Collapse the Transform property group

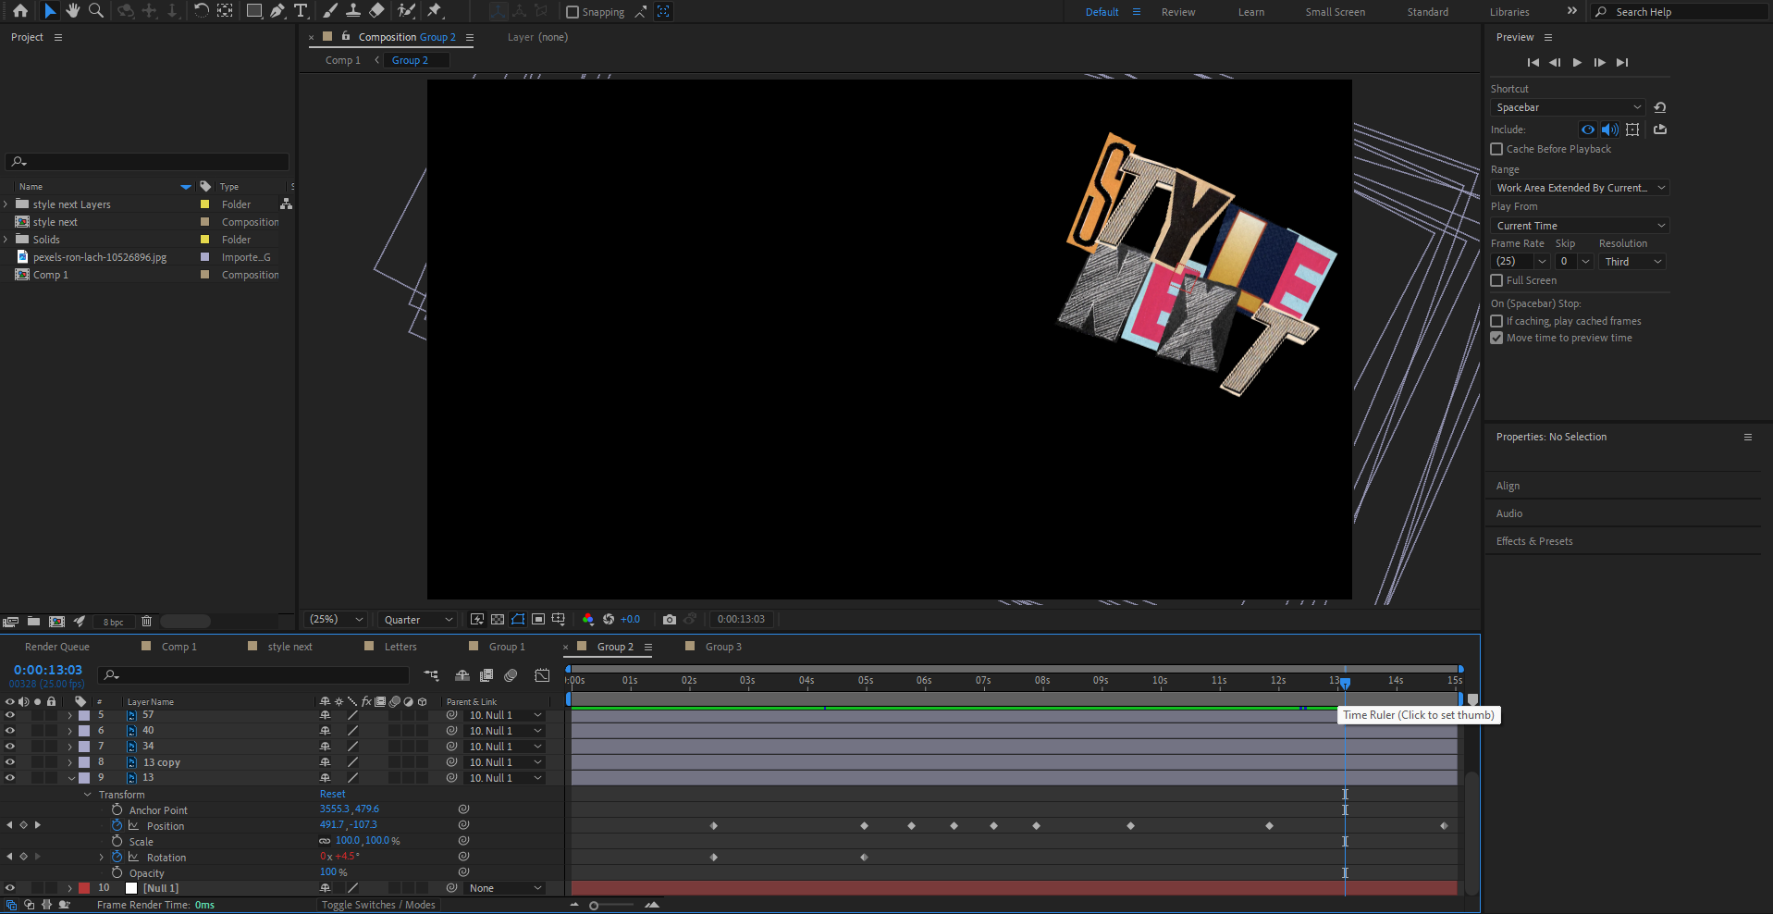coord(88,795)
